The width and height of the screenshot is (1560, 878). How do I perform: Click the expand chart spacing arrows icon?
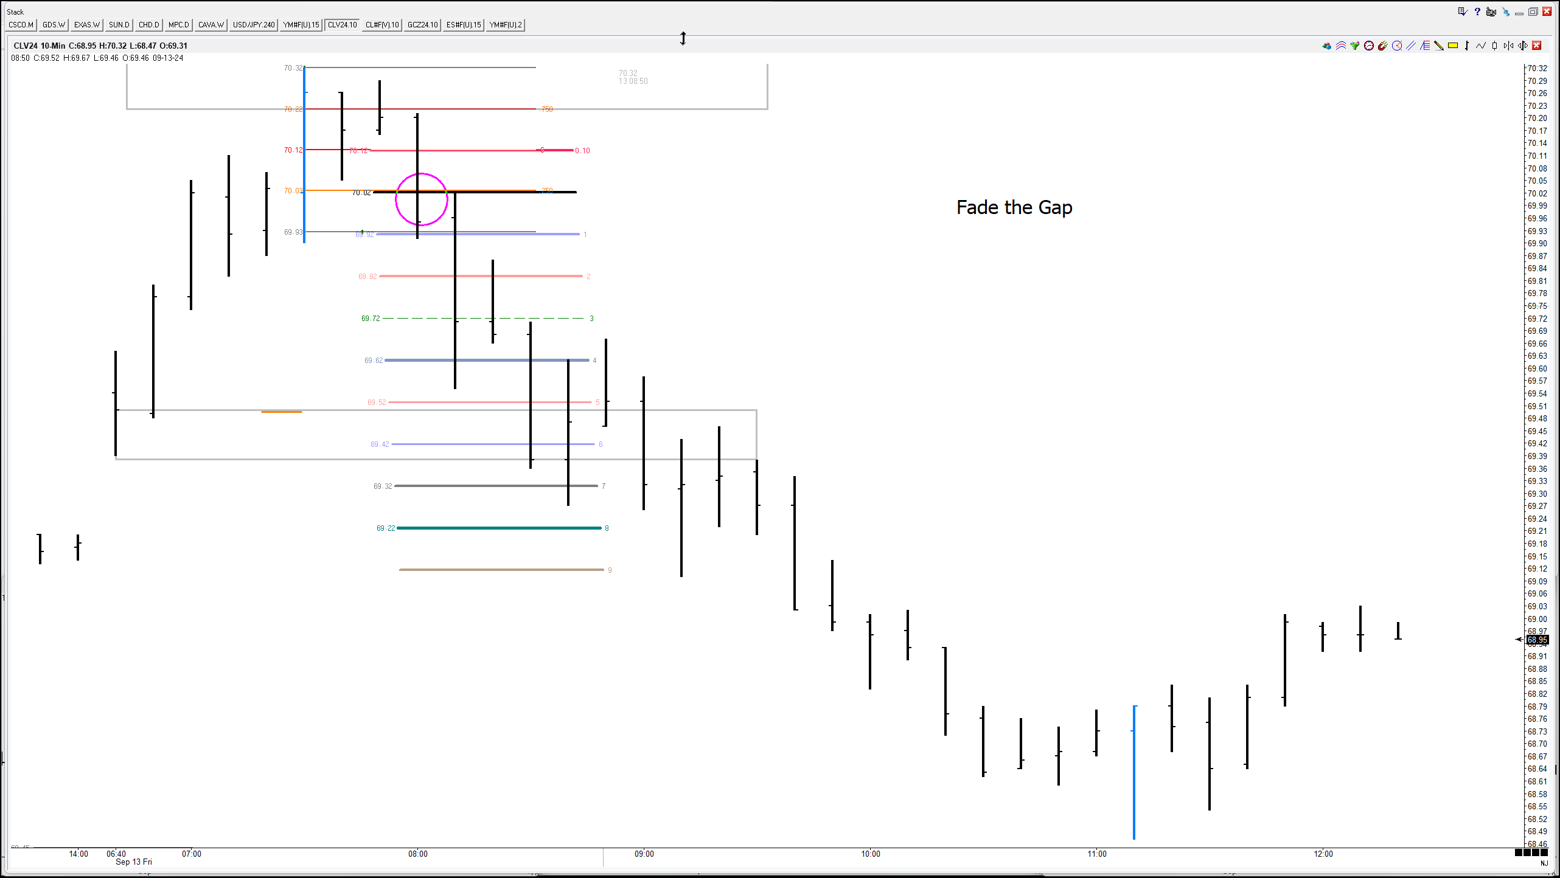(x=1523, y=46)
